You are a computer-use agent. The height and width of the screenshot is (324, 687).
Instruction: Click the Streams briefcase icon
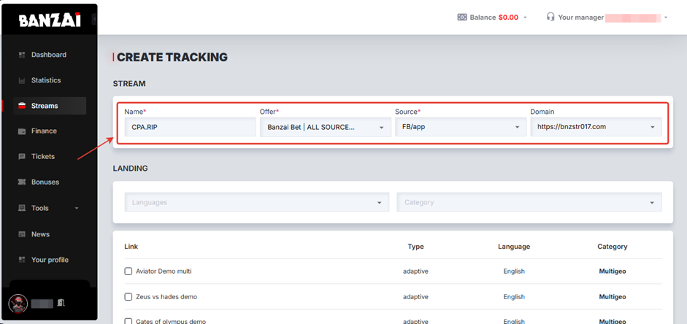point(22,106)
